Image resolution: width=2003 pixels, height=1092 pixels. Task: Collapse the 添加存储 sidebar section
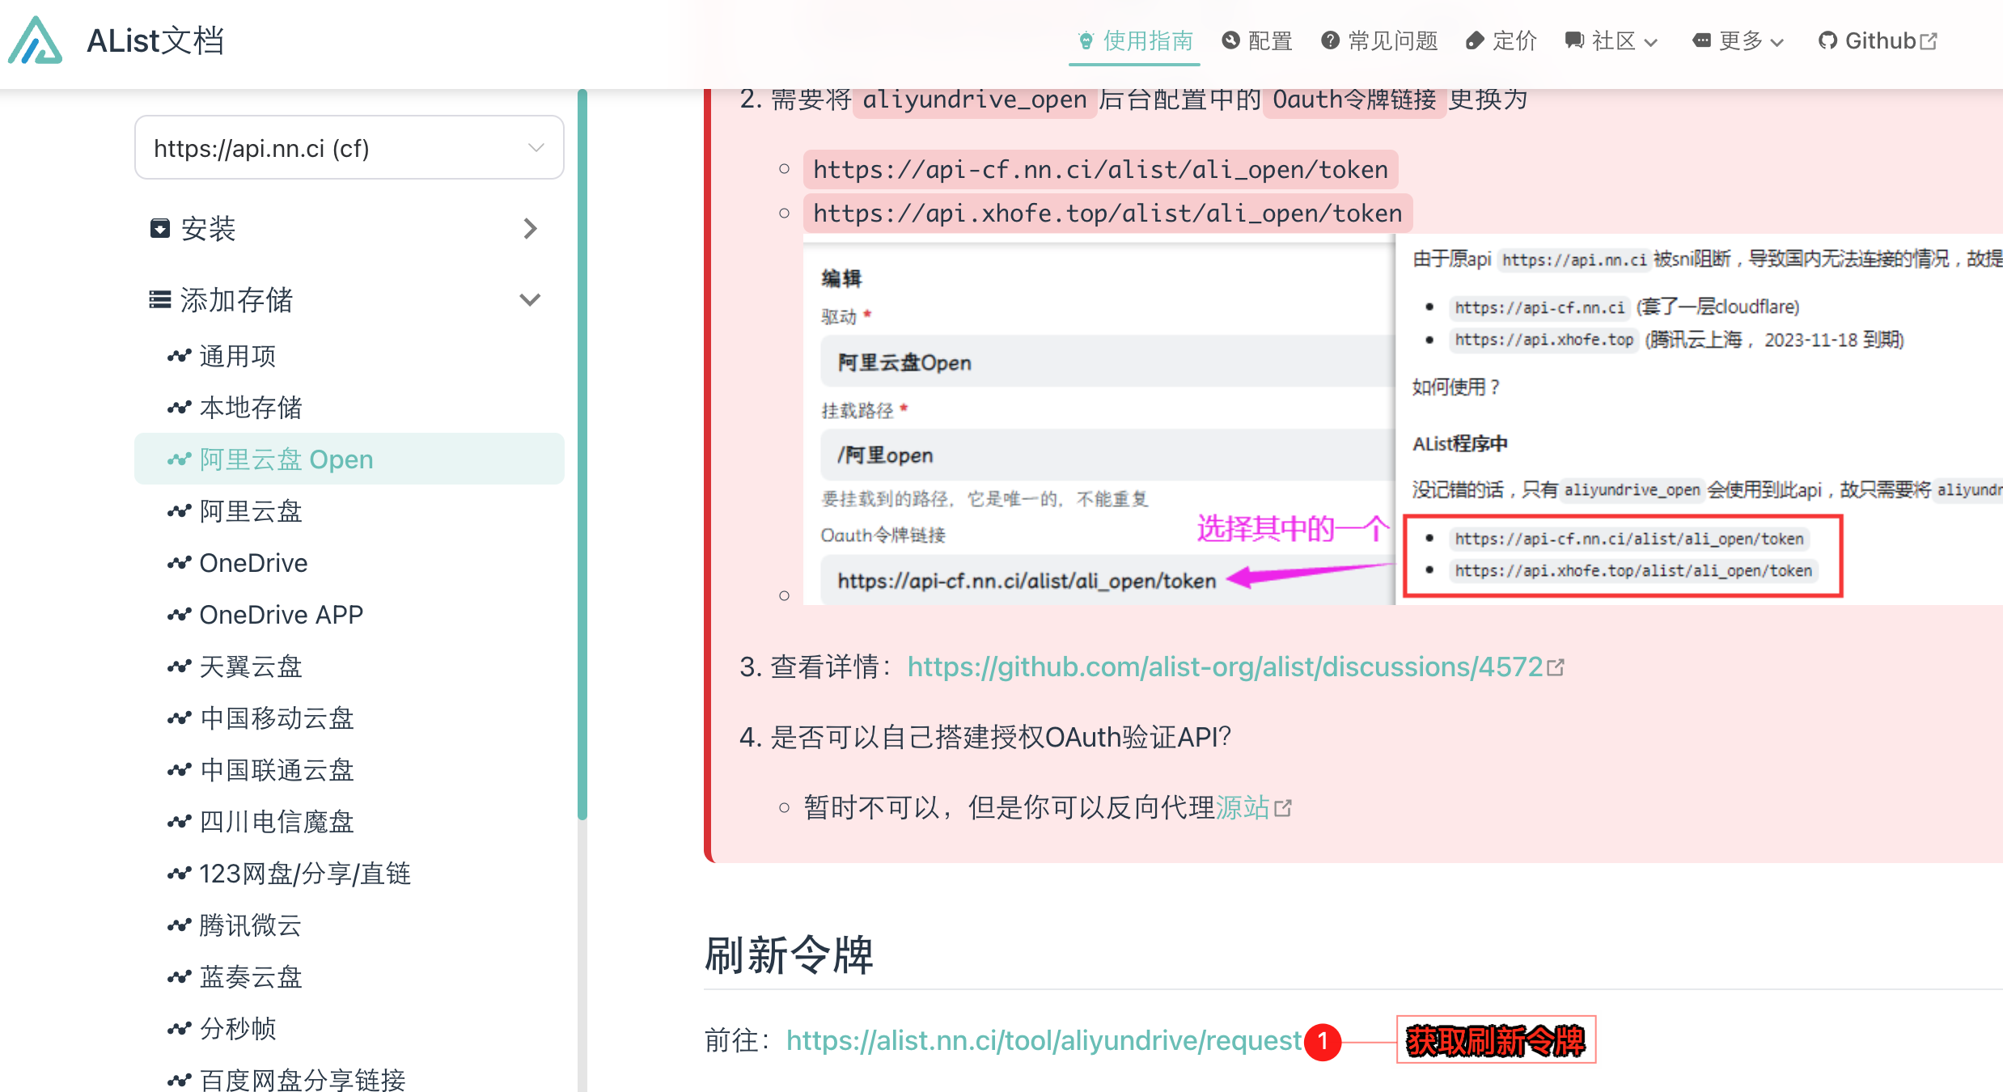[349, 300]
